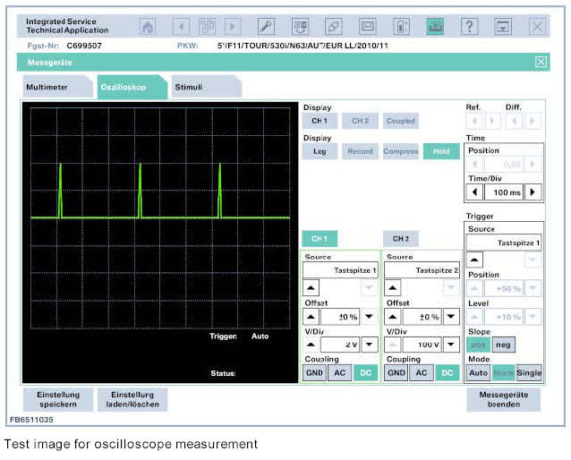This screenshot has height=460, width=571.
Task: Click Einstellung speichern button
Action: tap(57, 399)
